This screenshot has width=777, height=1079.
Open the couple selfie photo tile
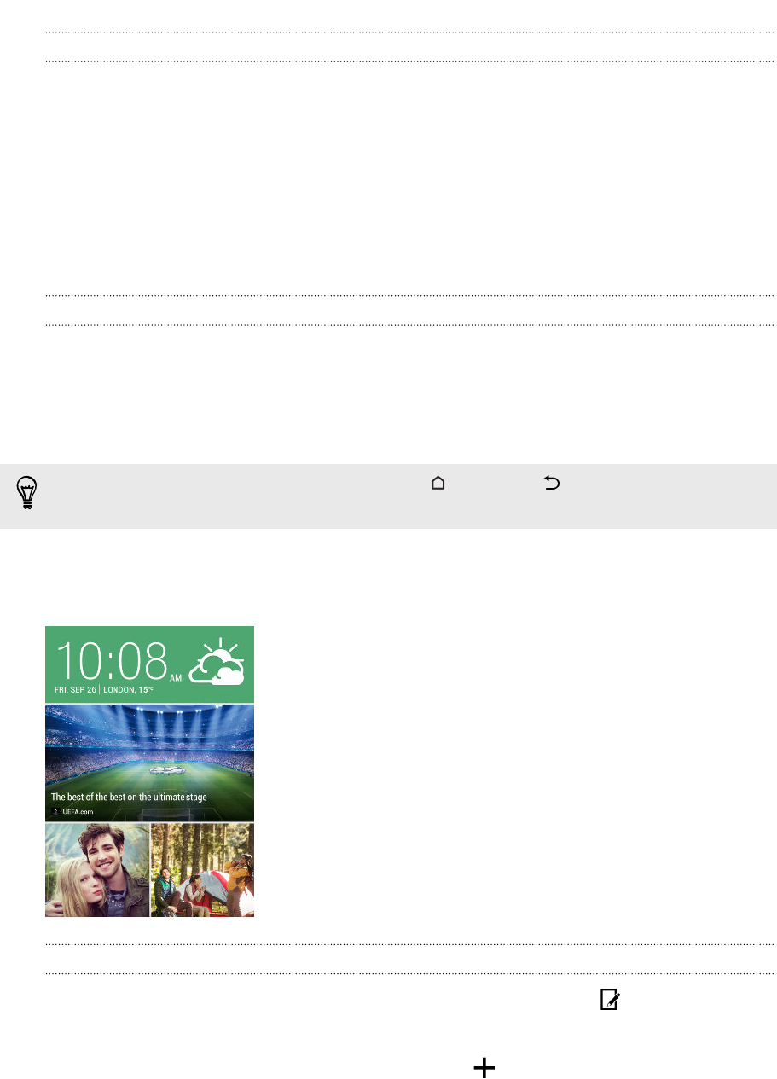(97, 870)
